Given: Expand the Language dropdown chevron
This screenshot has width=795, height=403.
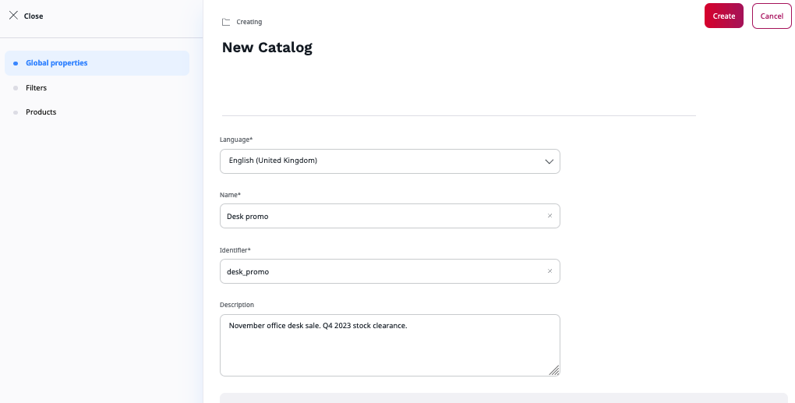Looking at the screenshot, I should coord(549,161).
